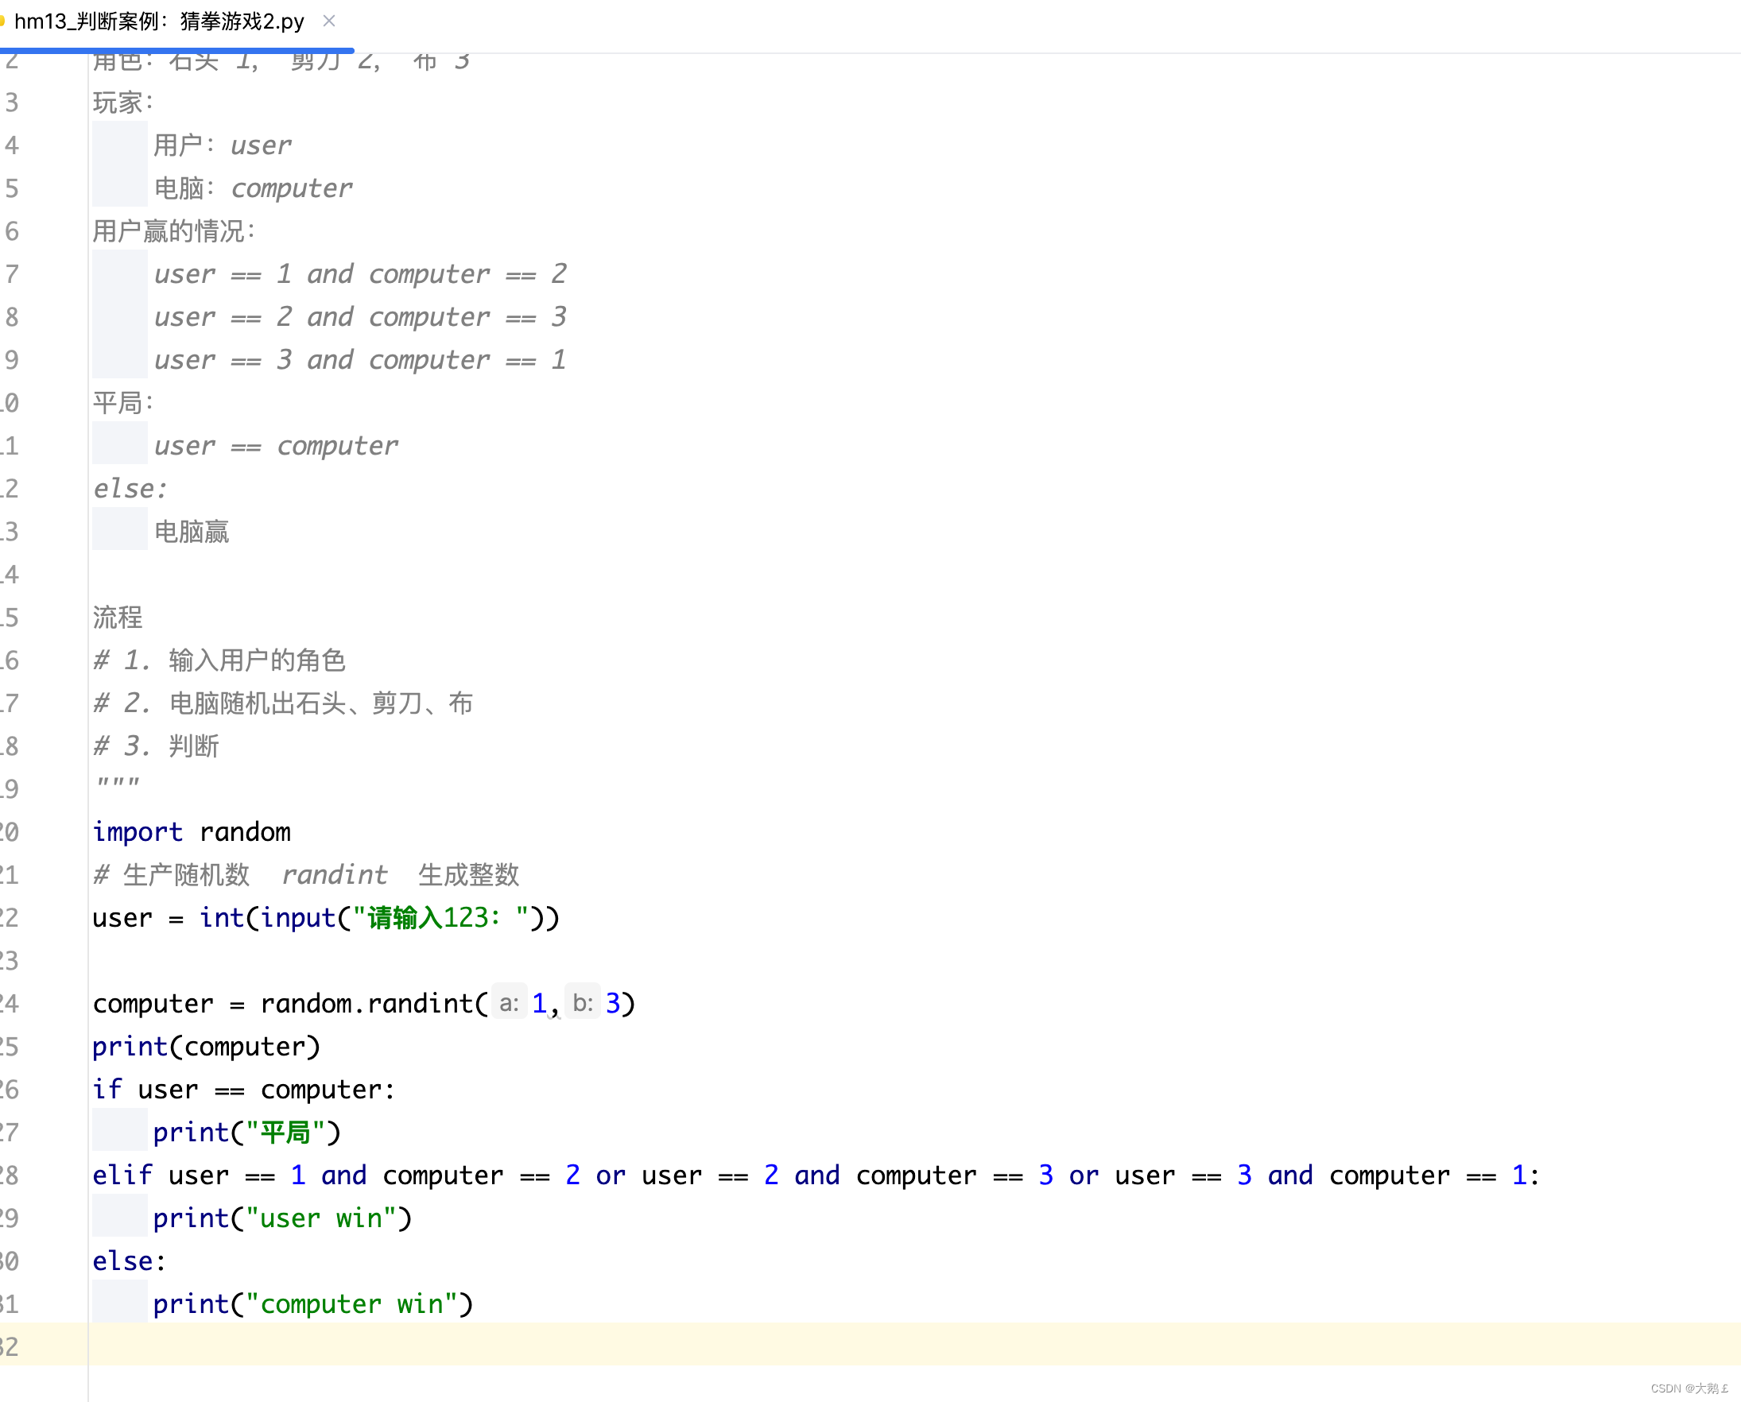Click the input prompt string "请输入123: "
The image size is (1741, 1402).
click(x=441, y=917)
